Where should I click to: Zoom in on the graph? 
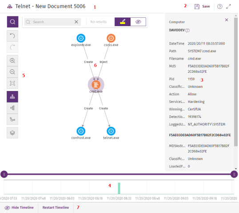tap(12, 61)
